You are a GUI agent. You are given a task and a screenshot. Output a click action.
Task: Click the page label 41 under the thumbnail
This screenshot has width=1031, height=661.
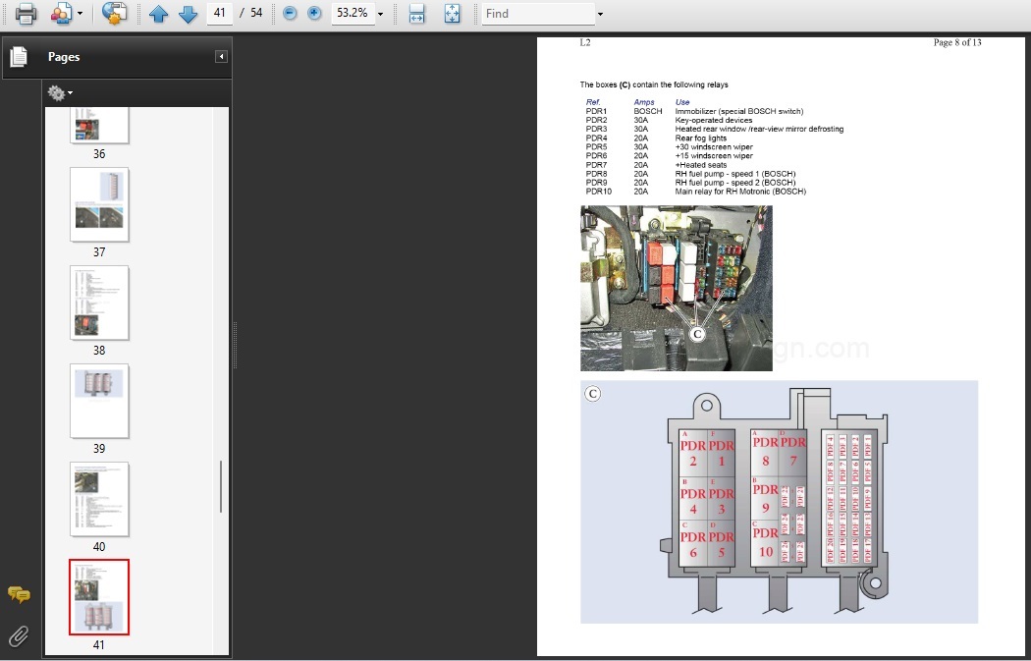click(x=98, y=644)
